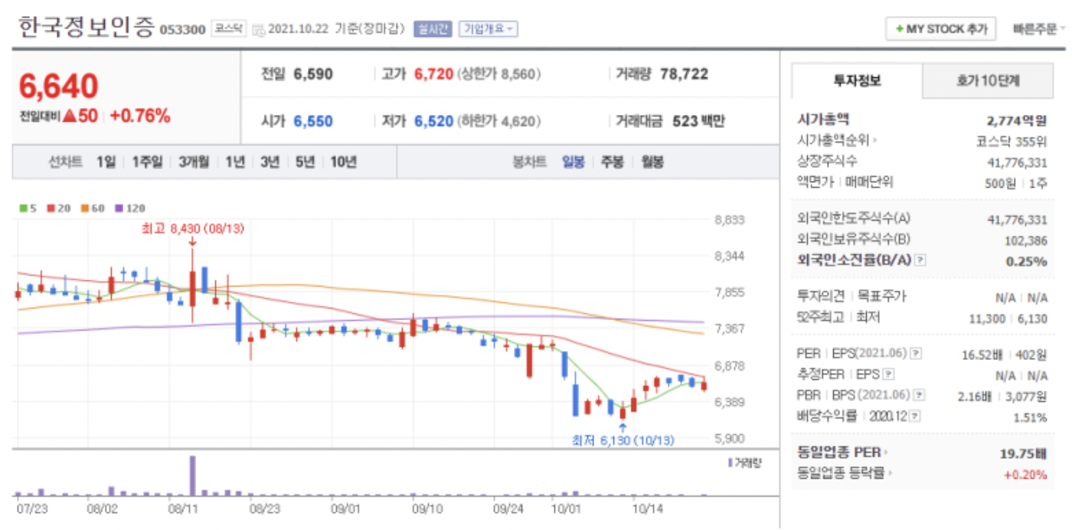Click the 거래대금 523 백만 value

point(698,121)
